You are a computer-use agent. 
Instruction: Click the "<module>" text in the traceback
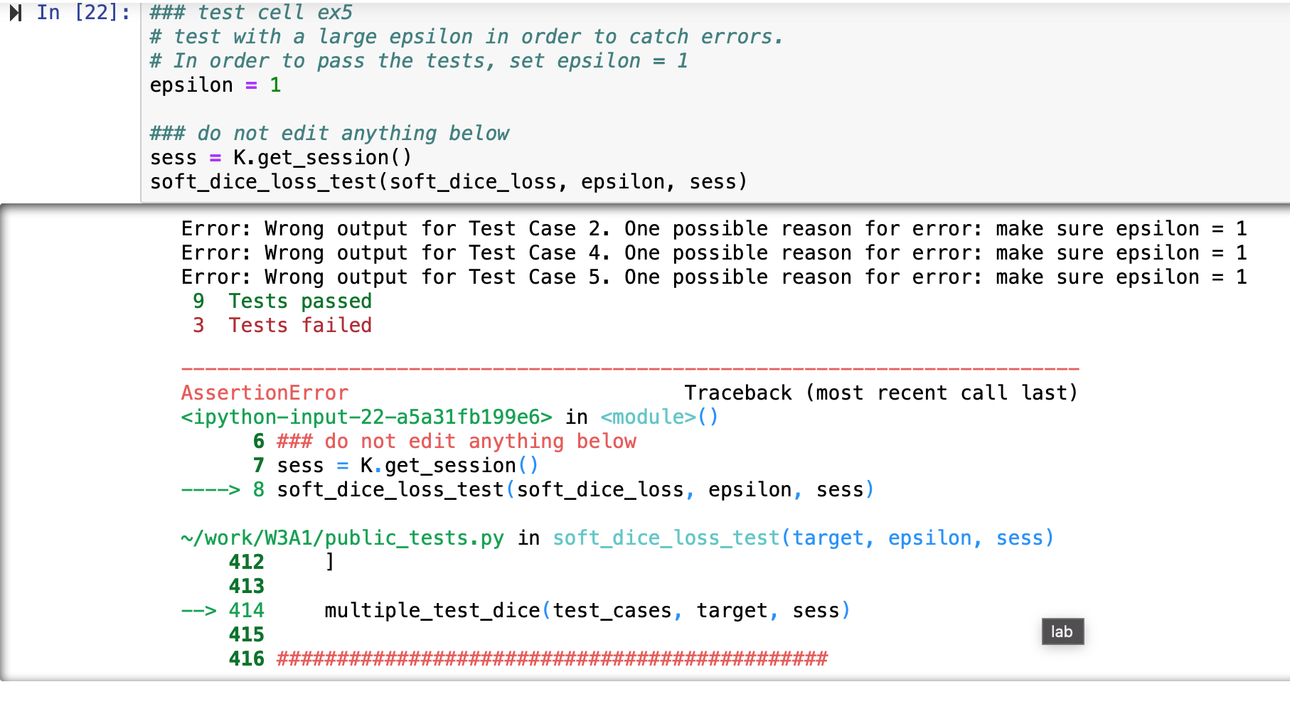tap(648, 417)
